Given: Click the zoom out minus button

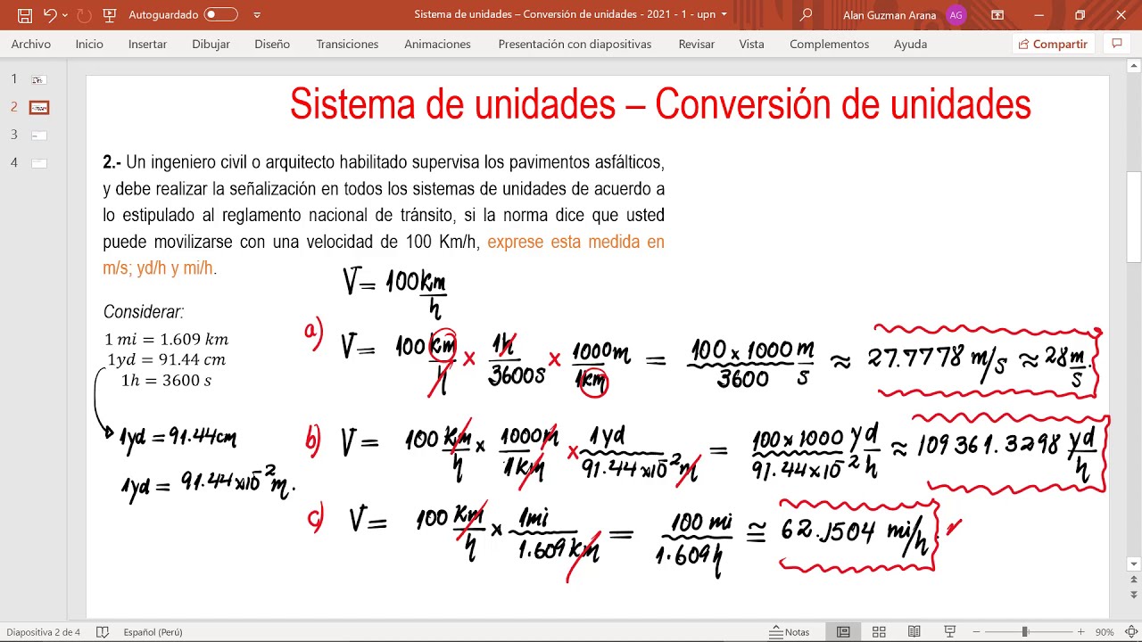Looking at the screenshot, I should click(975, 632).
